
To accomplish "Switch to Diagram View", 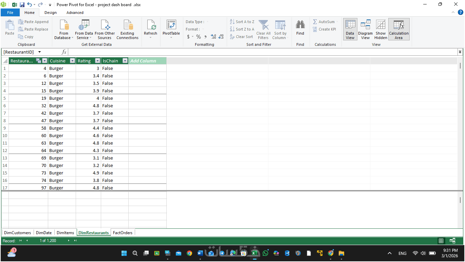I will pos(366,29).
